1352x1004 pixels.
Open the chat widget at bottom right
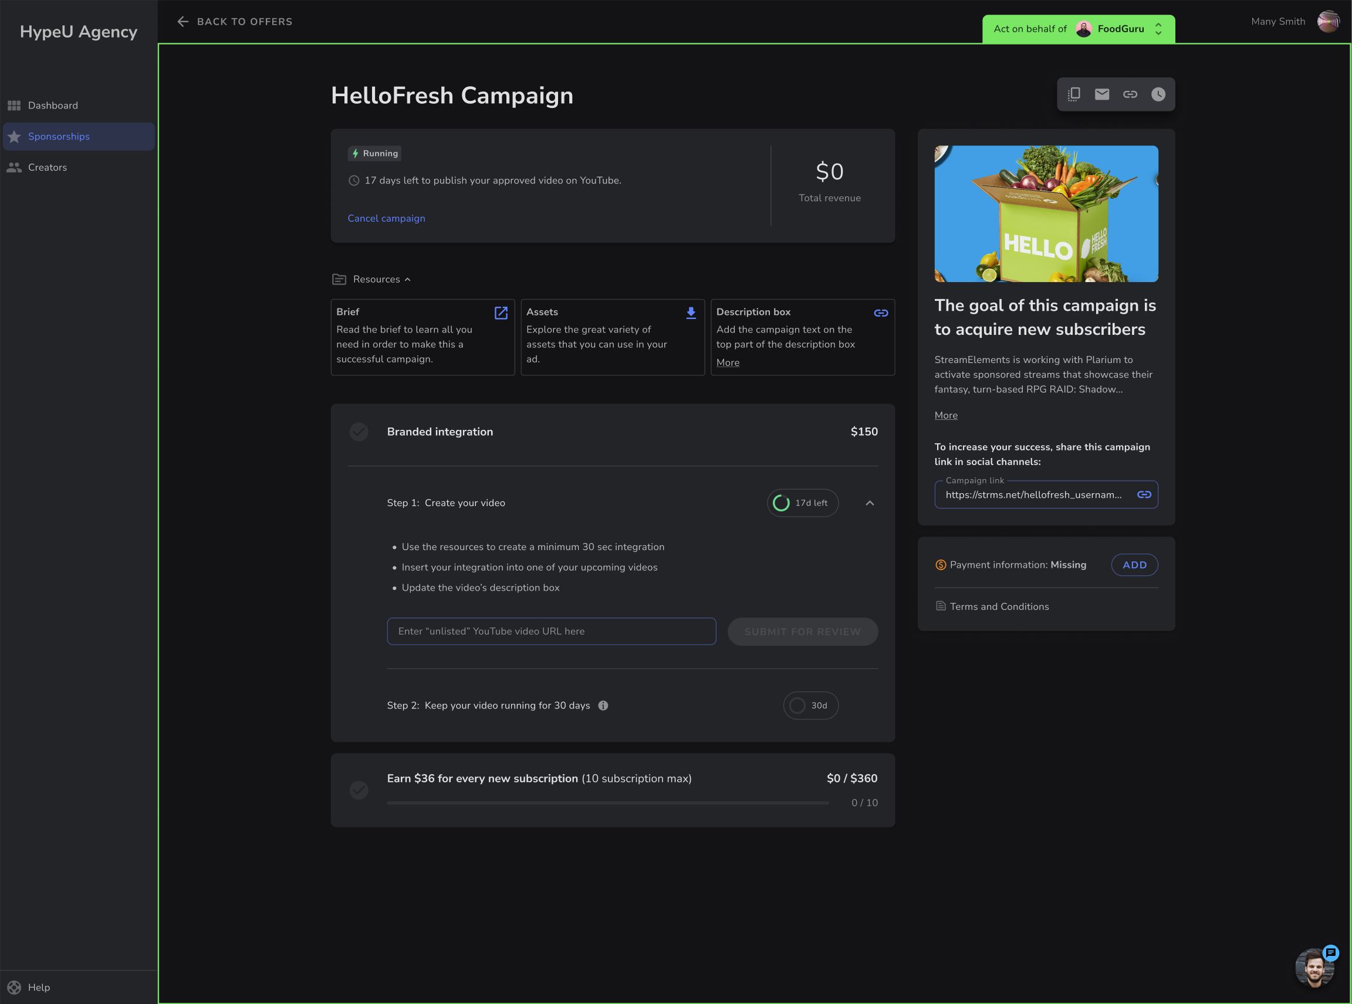(1314, 967)
